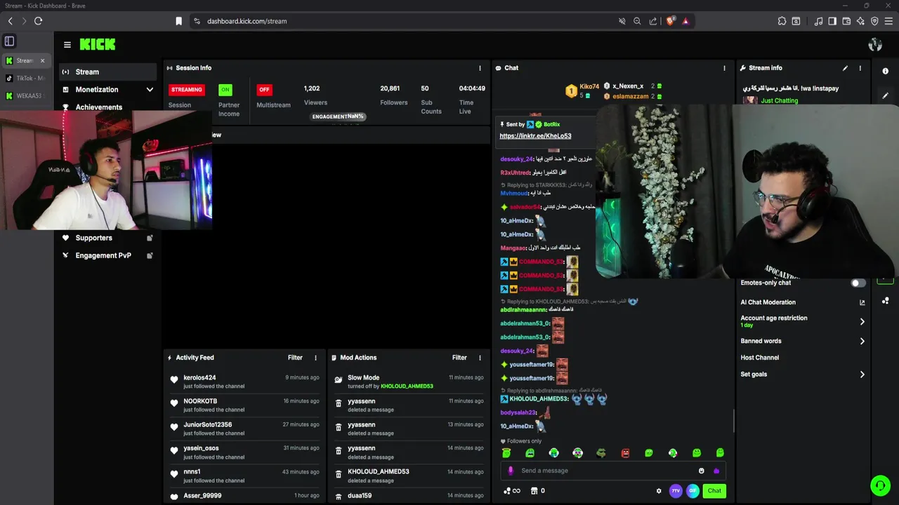Open Stream info three-dot menu
Screen dimensions: 899x505
pyautogui.click(x=860, y=68)
